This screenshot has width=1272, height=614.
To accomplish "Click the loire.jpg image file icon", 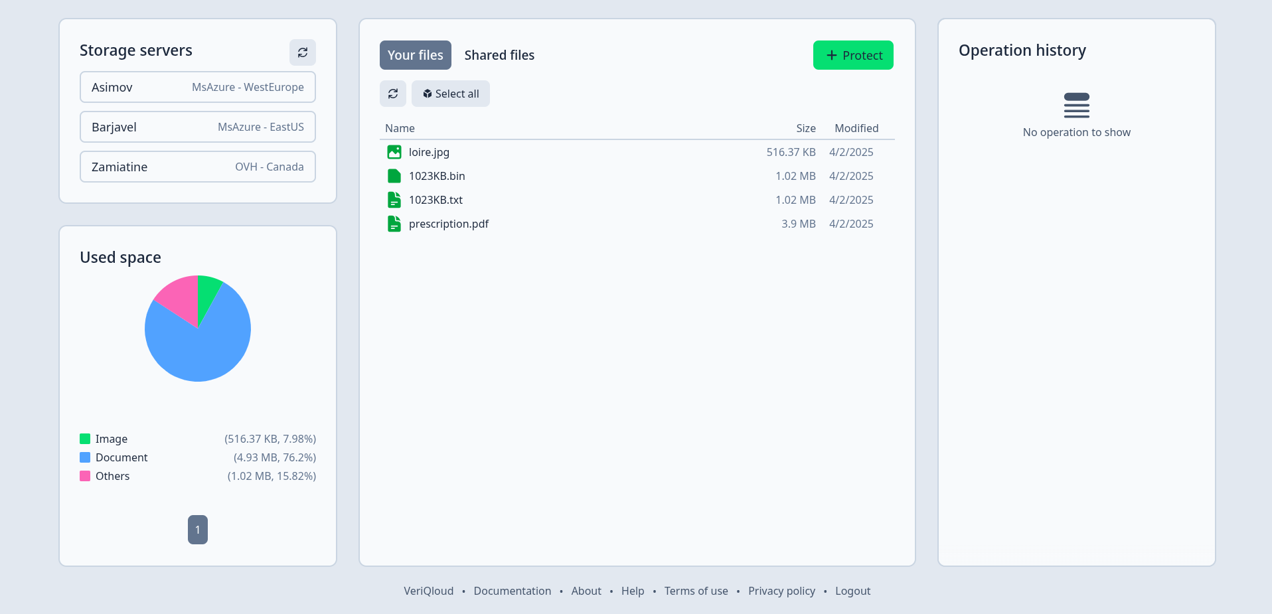I will point(394,152).
